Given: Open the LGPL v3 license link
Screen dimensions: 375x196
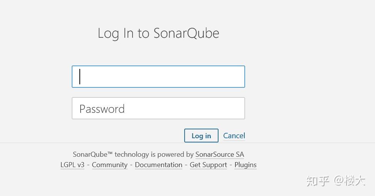Looking at the screenshot, I should pyautogui.click(x=72, y=165).
